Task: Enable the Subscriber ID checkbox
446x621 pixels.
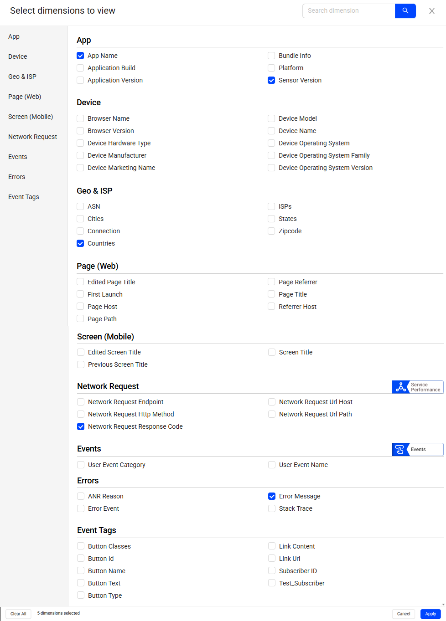Action: point(272,571)
